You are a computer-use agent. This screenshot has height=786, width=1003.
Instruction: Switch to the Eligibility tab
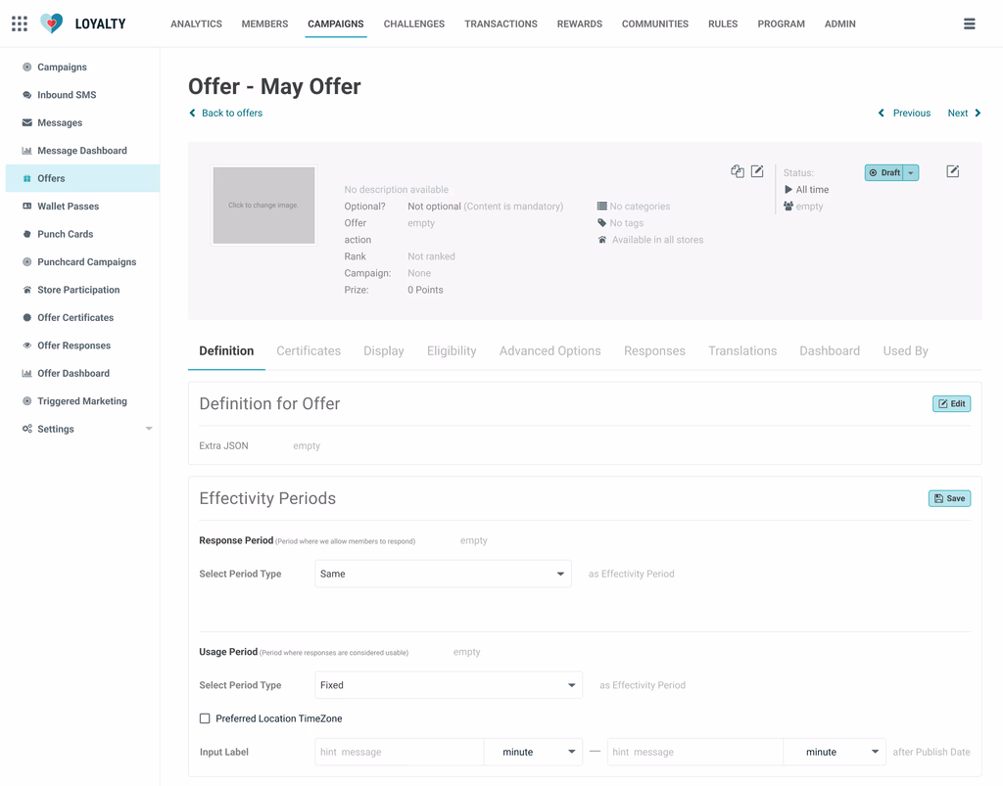452,350
